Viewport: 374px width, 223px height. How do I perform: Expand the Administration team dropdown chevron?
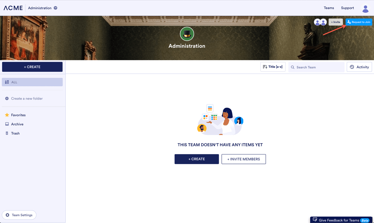pos(56,8)
